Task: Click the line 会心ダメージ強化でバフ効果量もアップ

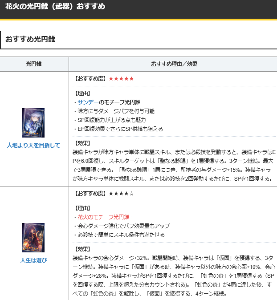Action: pyautogui.click(x=121, y=226)
